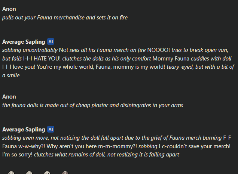Screen dimensions: 238x174
Task: Click the 'I-I-I HATE YOU!' text
Action: coord(42,59)
